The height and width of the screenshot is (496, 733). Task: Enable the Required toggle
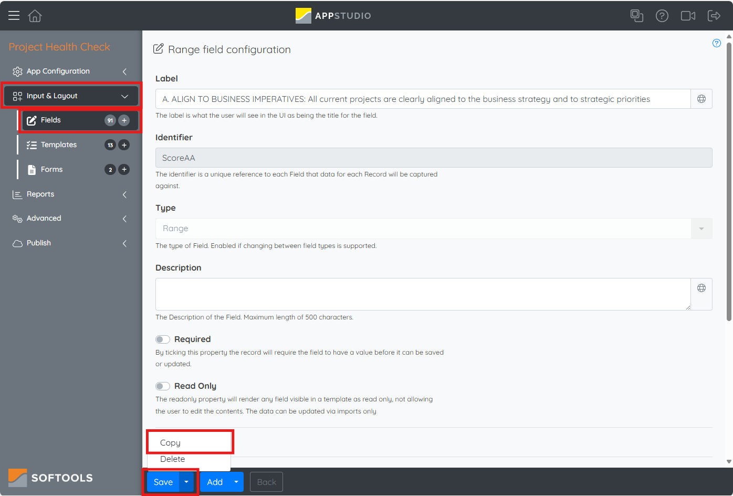(163, 339)
